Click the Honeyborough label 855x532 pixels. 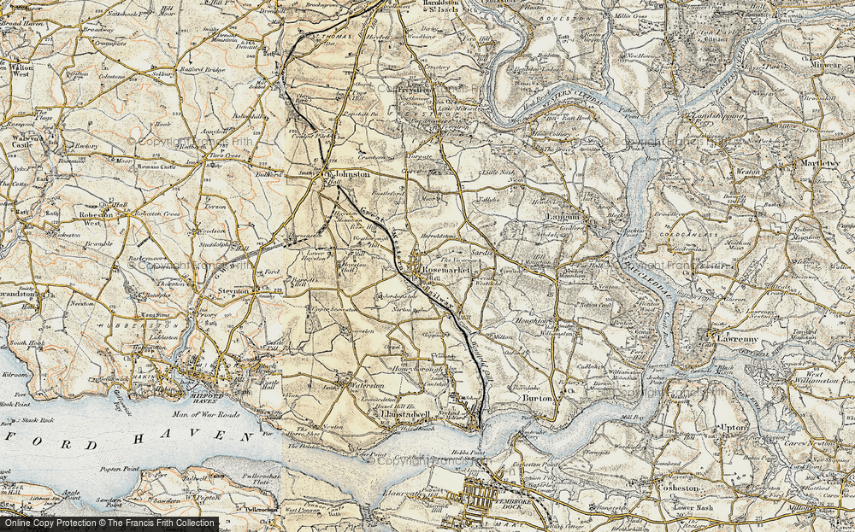point(418,369)
